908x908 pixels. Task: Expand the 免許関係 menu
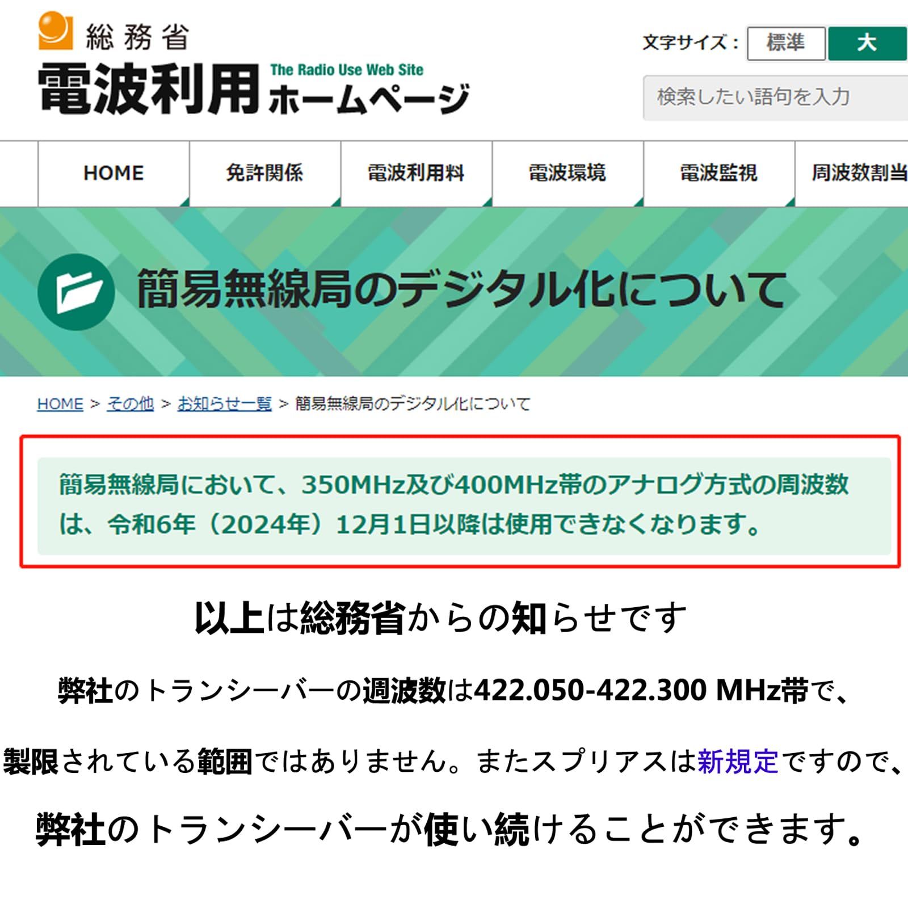pyautogui.click(x=265, y=173)
